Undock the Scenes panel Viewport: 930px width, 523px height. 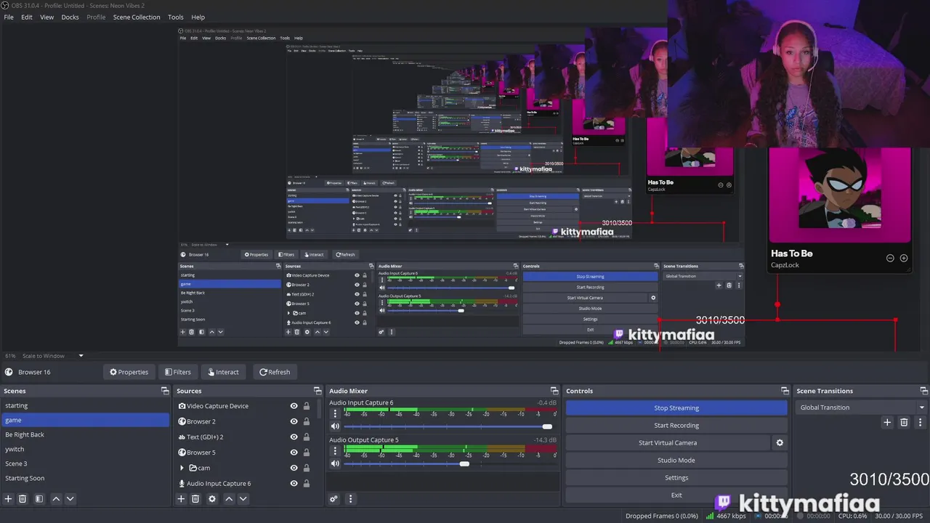pyautogui.click(x=165, y=391)
